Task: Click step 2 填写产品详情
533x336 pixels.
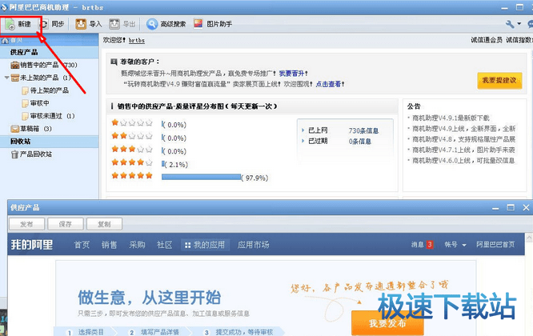Action: 154,332
